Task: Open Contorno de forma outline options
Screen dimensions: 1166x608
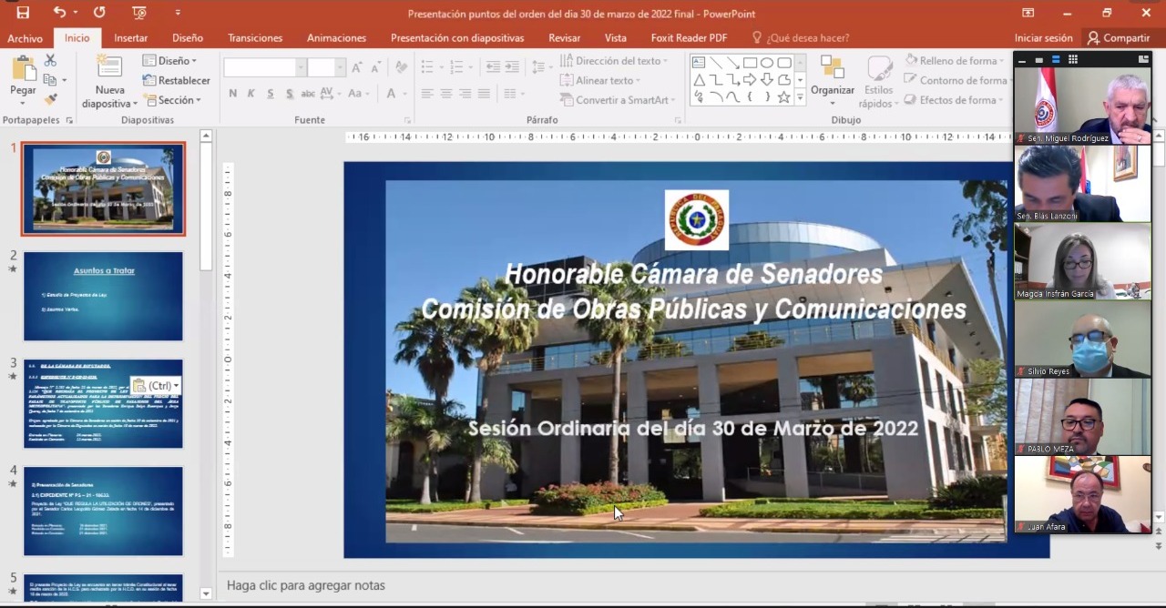Action: click(956, 80)
